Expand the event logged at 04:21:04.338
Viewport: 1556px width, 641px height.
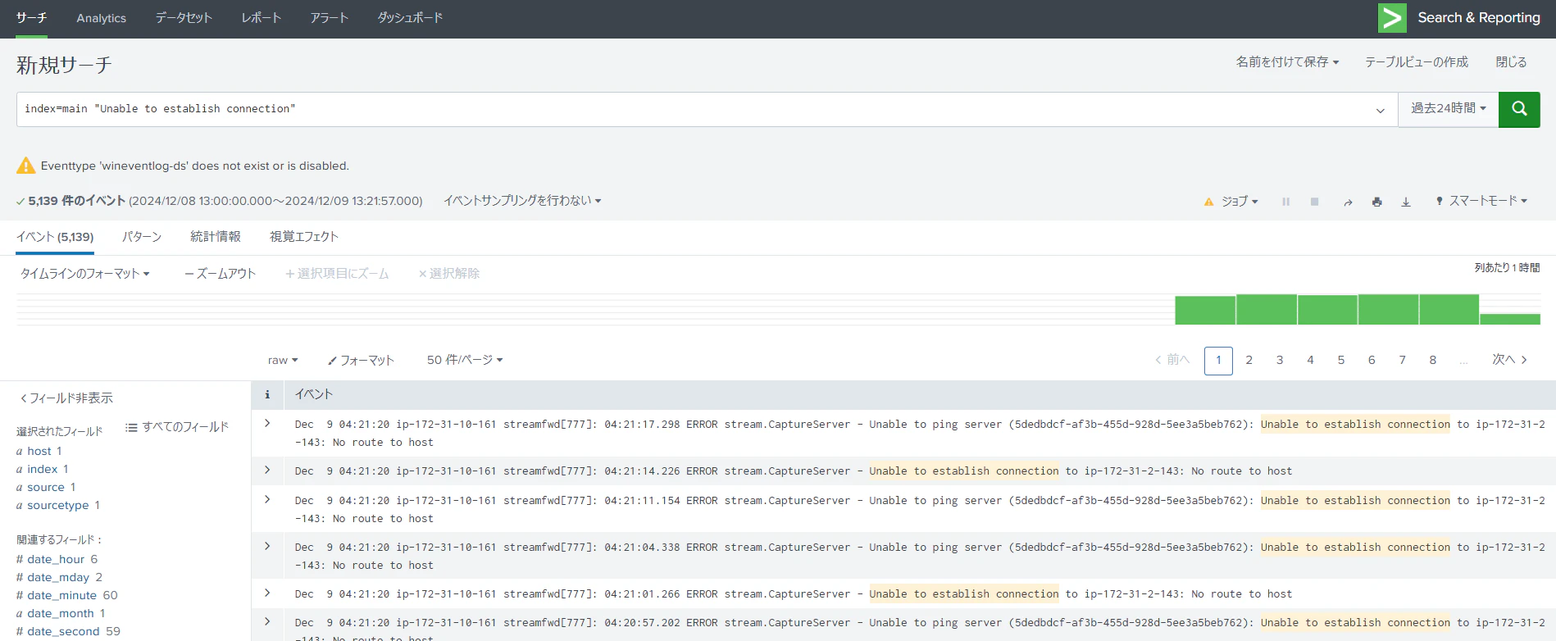click(267, 547)
